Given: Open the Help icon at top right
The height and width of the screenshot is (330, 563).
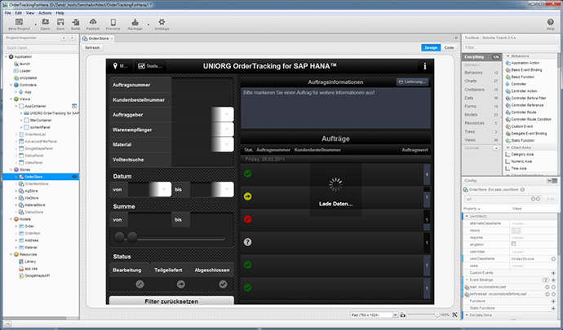Looking at the screenshot, I should [550, 22].
